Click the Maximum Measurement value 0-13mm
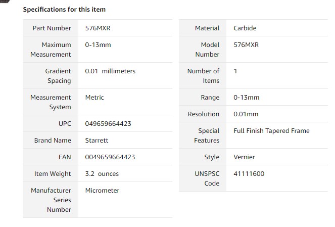335x227 pixels. pos(98,45)
